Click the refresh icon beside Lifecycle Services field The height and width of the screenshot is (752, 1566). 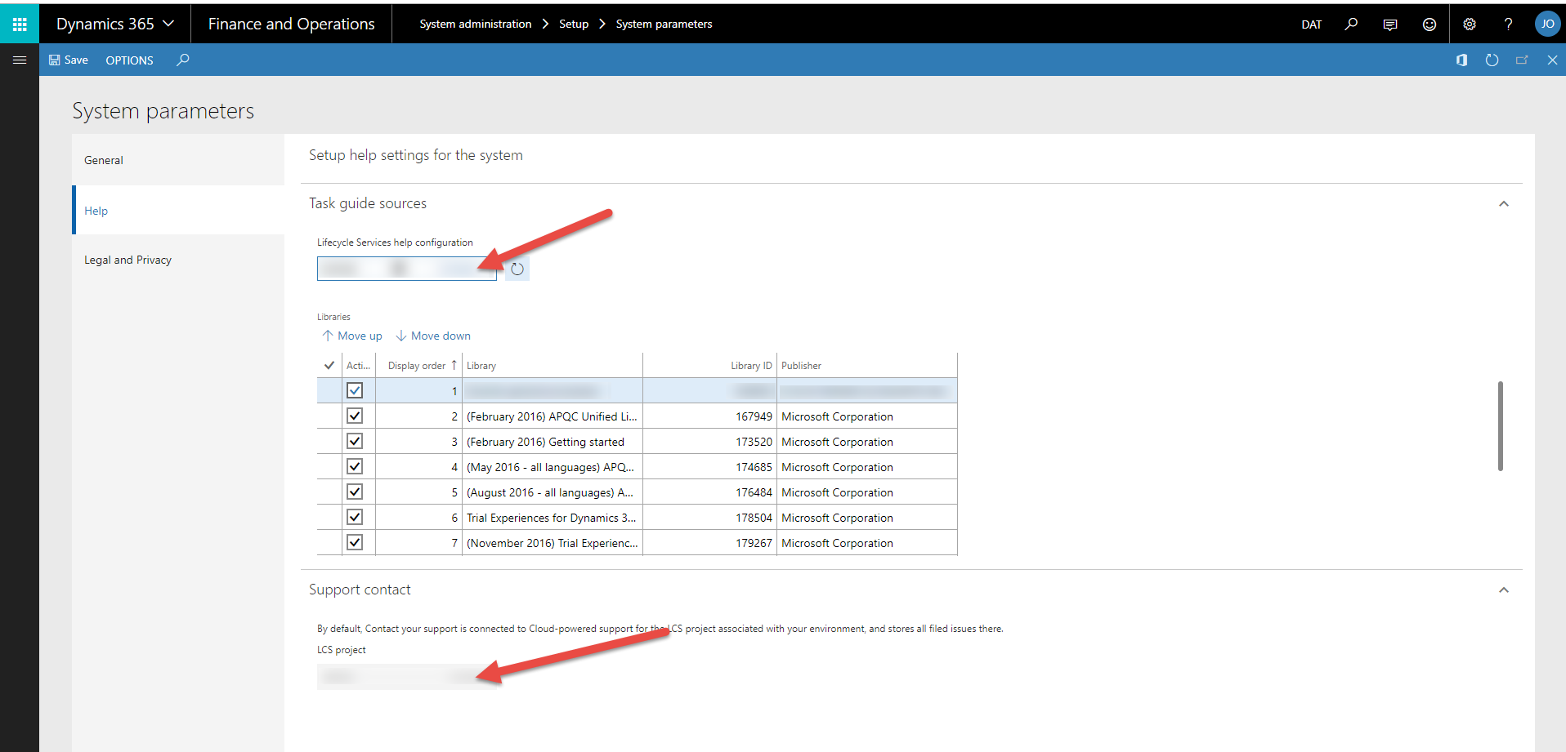click(x=517, y=269)
